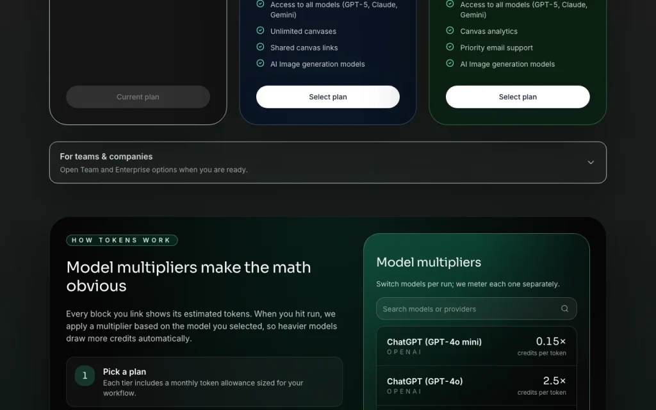656x410 pixels.
Task: Click 'Open Team and Enterprise options' description
Action: tap(154, 170)
